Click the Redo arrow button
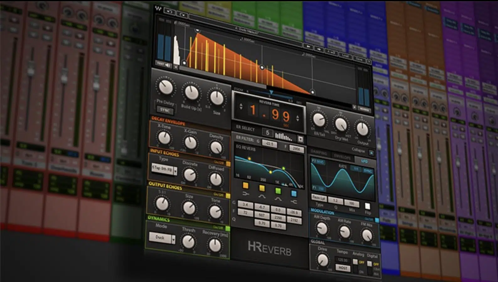Screen dimensions: 498x282 click(182, 14)
